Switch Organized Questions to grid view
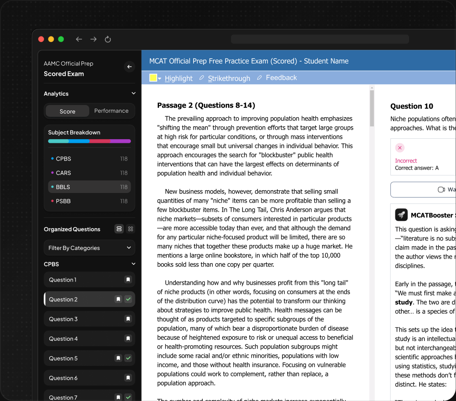 [131, 229]
